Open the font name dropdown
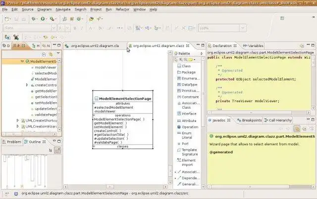The height and width of the screenshot is (199, 317). pyautogui.click(x=53, y=28)
